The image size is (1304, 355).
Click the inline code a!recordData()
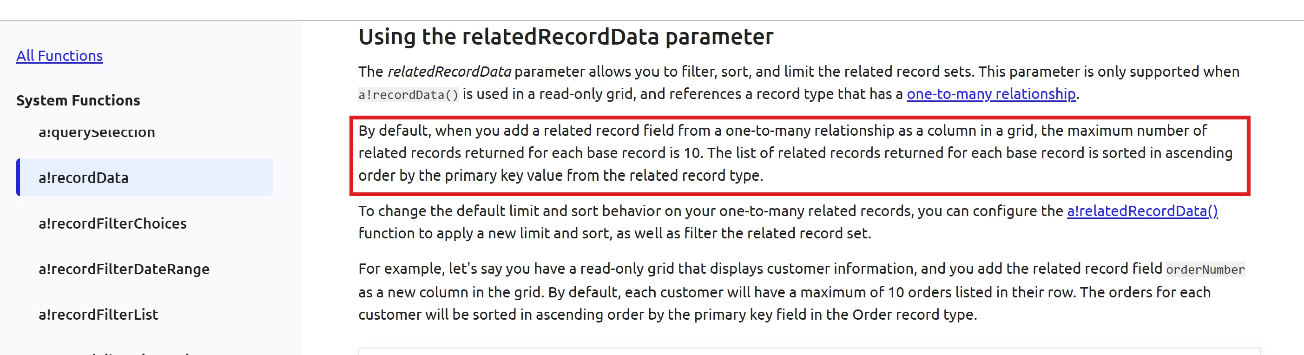(x=408, y=95)
